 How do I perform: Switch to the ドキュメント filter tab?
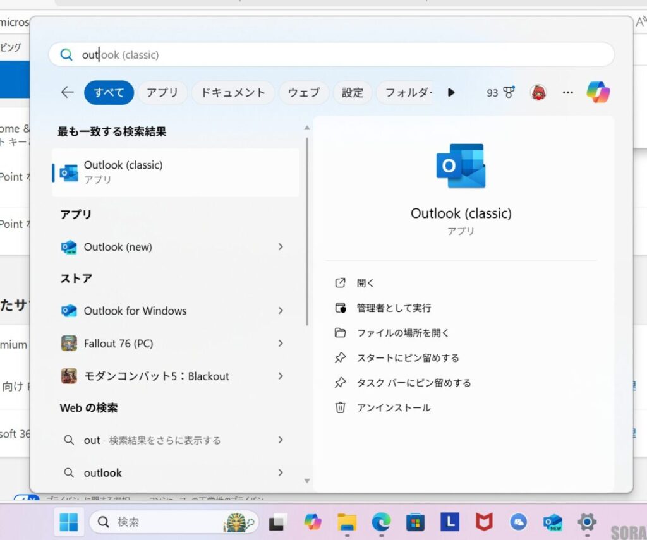point(233,92)
